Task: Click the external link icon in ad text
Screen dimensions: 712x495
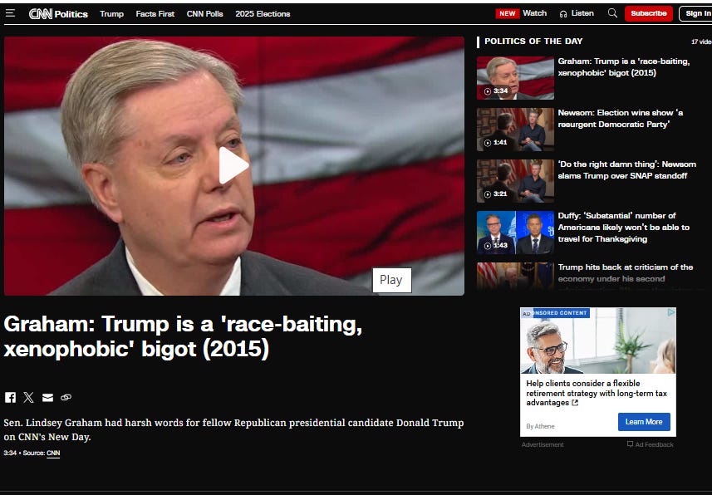Action: coord(575,403)
